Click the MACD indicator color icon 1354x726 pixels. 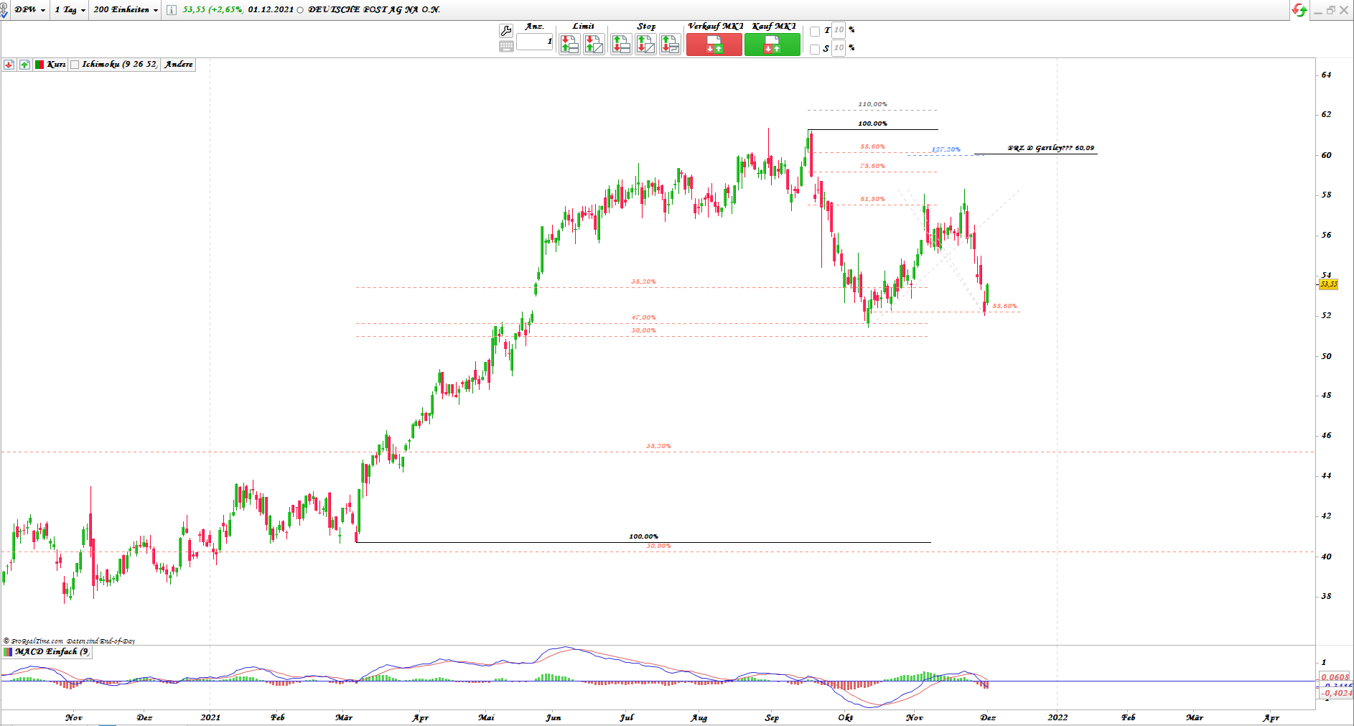click(8, 652)
